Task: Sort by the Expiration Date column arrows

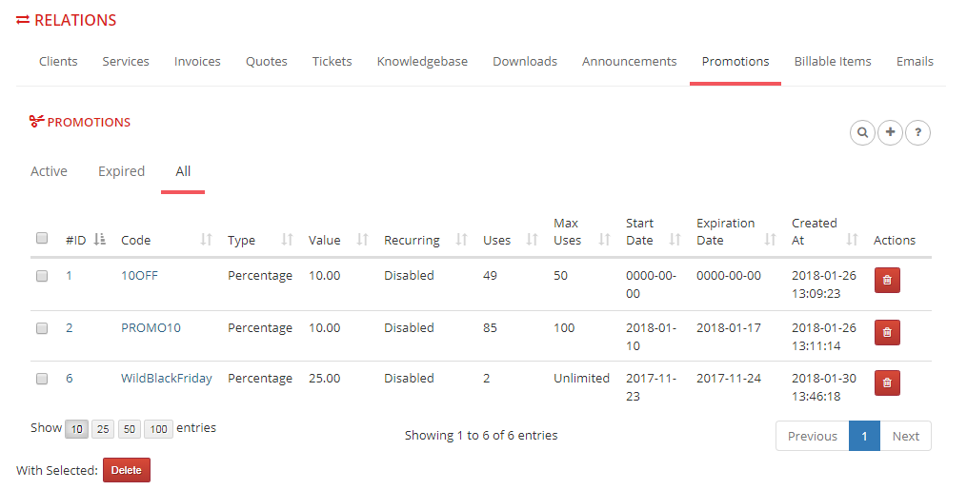Action: coord(771,240)
